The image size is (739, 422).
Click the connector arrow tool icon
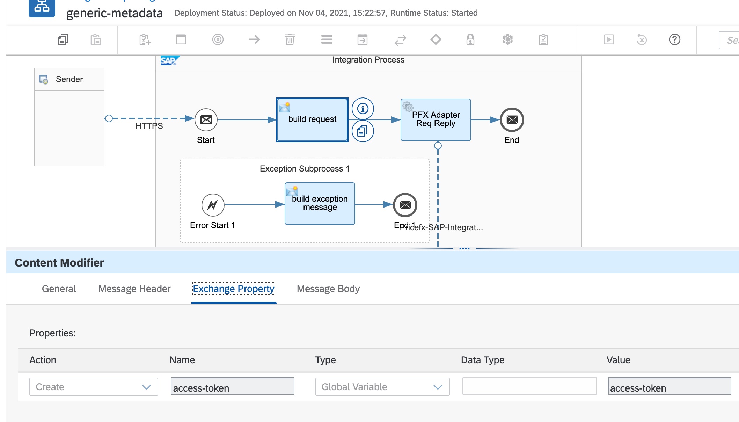tap(254, 39)
